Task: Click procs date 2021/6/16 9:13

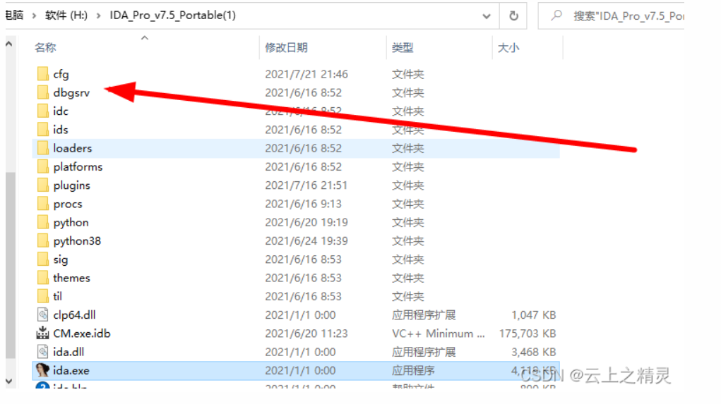Action: pos(303,203)
